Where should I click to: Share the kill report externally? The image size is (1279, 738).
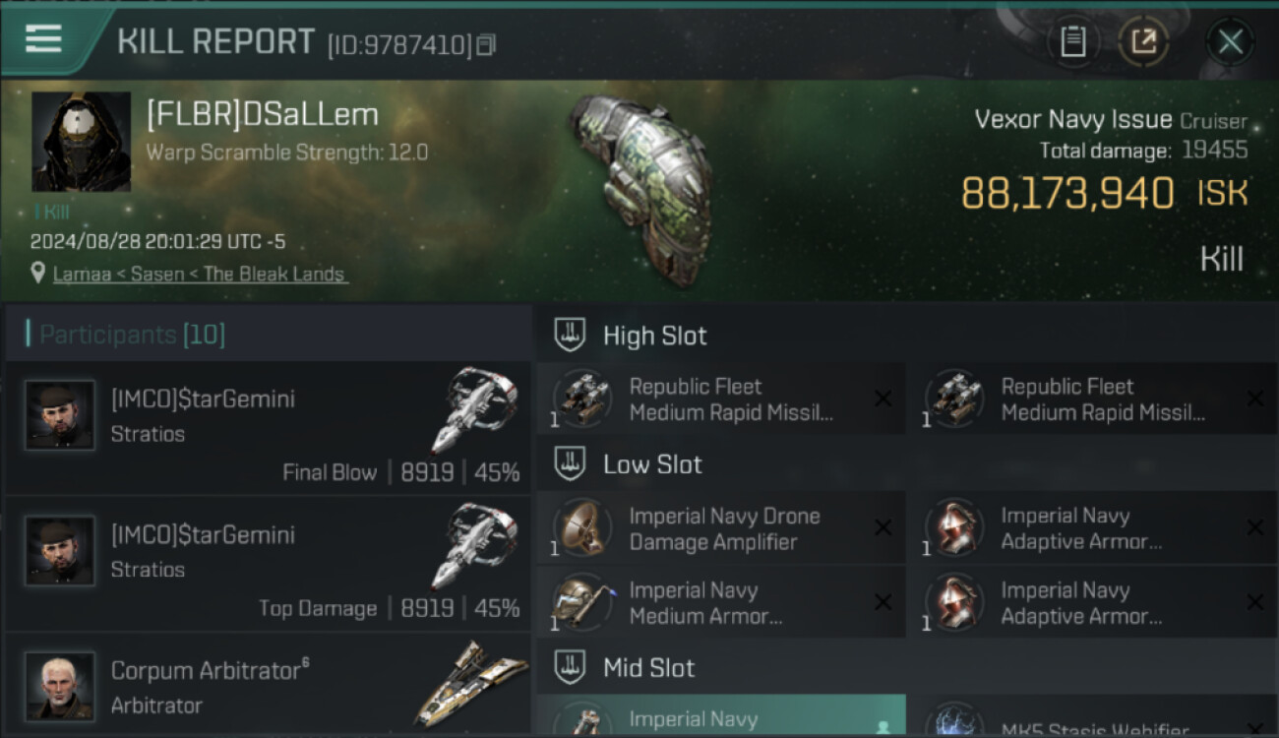coord(1143,41)
